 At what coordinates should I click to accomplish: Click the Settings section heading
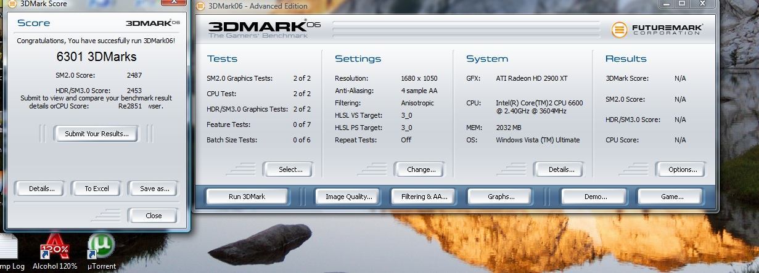tap(358, 59)
